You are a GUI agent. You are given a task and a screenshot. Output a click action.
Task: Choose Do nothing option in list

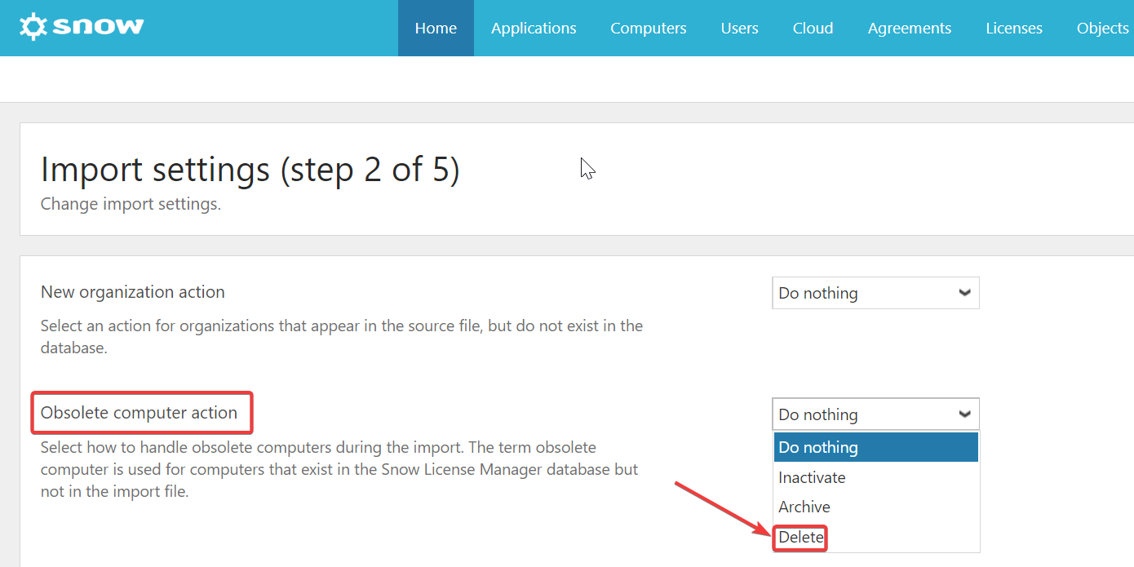875,447
